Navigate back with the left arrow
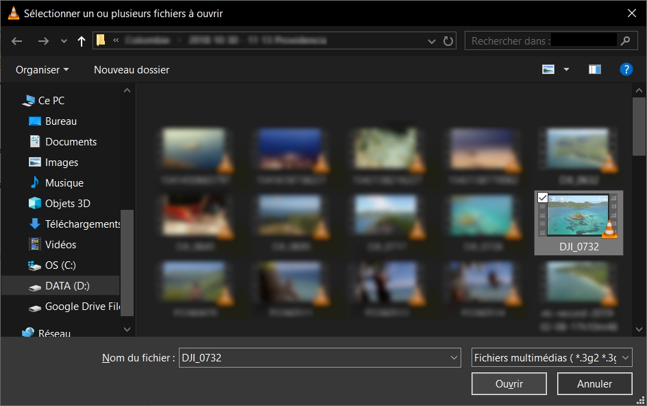Screen dimensions: 647x406 pos(16,40)
